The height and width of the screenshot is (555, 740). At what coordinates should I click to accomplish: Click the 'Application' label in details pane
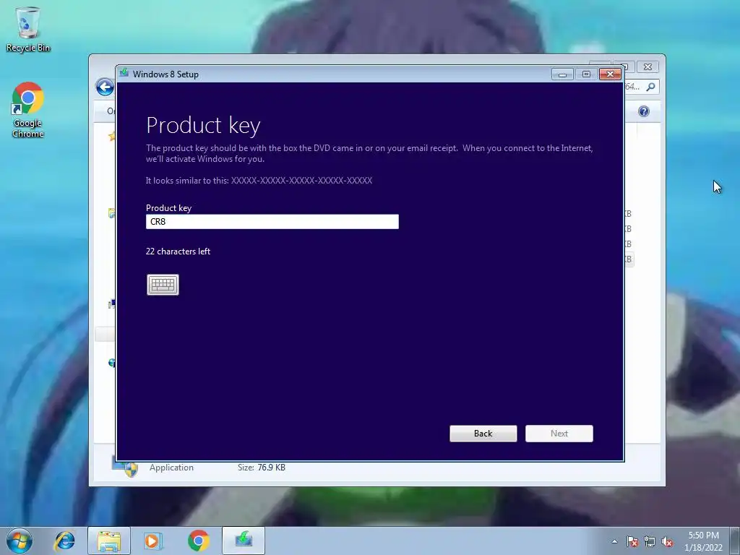171,468
